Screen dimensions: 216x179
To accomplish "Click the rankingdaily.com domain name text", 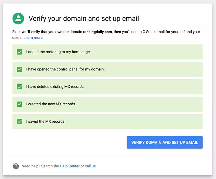I will 97,32.
